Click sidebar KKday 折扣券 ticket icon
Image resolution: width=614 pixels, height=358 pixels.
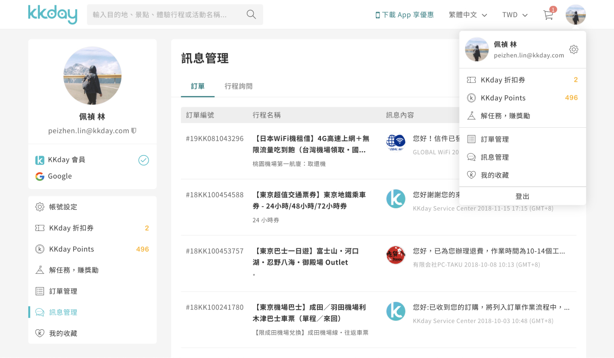pos(40,228)
